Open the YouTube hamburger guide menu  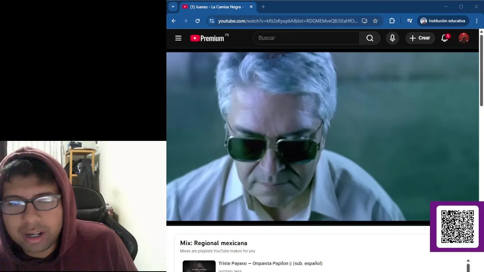178,38
